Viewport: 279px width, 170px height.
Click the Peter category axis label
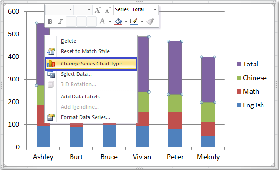click(x=175, y=157)
